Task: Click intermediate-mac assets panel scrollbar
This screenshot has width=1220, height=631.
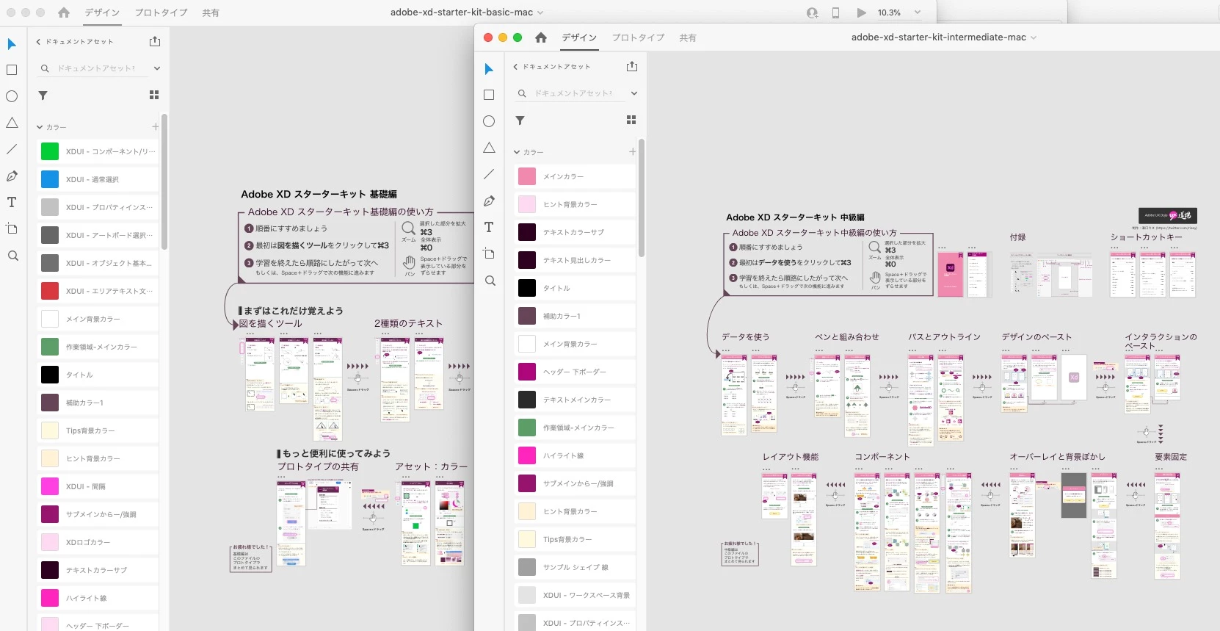Action: pos(642,198)
